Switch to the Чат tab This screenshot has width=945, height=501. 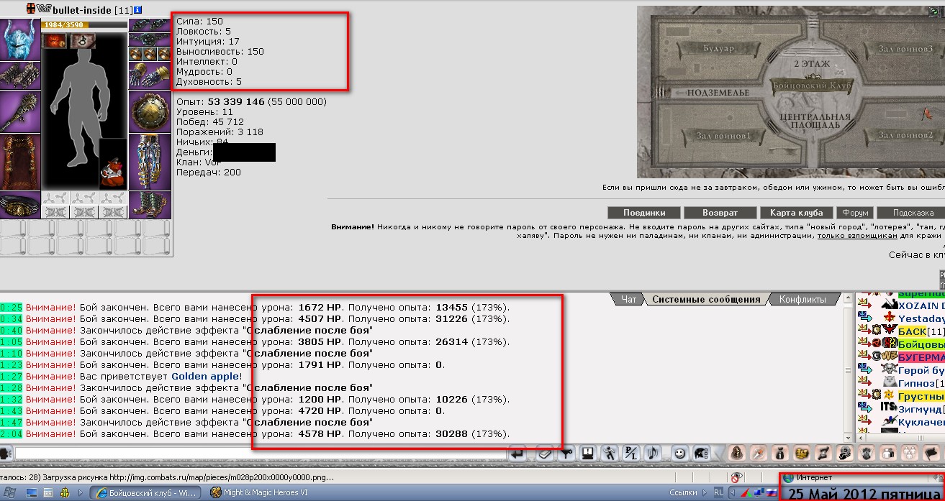[x=628, y=299]
